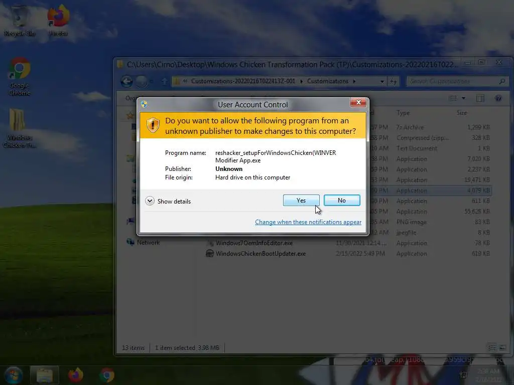The height and width of the screenshot is (385, 514).
Task: Click the 55,626 KB size cell
Action: (477, 212)
